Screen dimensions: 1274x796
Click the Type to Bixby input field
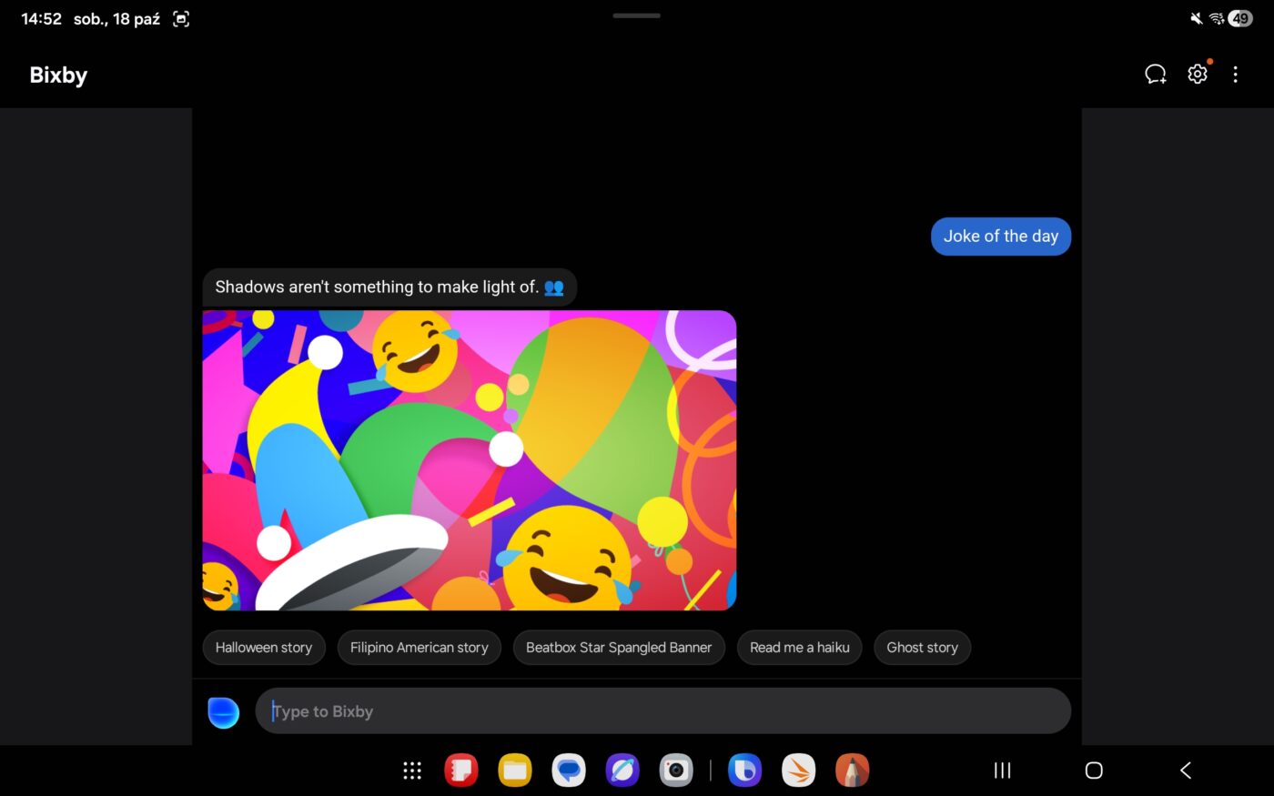click(662, 711)
